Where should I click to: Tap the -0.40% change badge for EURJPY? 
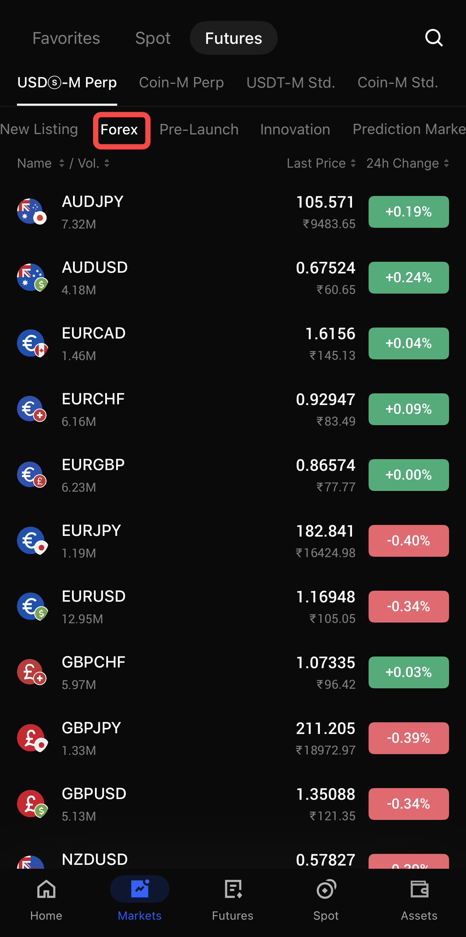[408, 540]
